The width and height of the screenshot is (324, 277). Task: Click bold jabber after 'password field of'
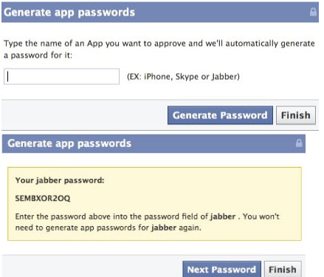pos(223,216)
